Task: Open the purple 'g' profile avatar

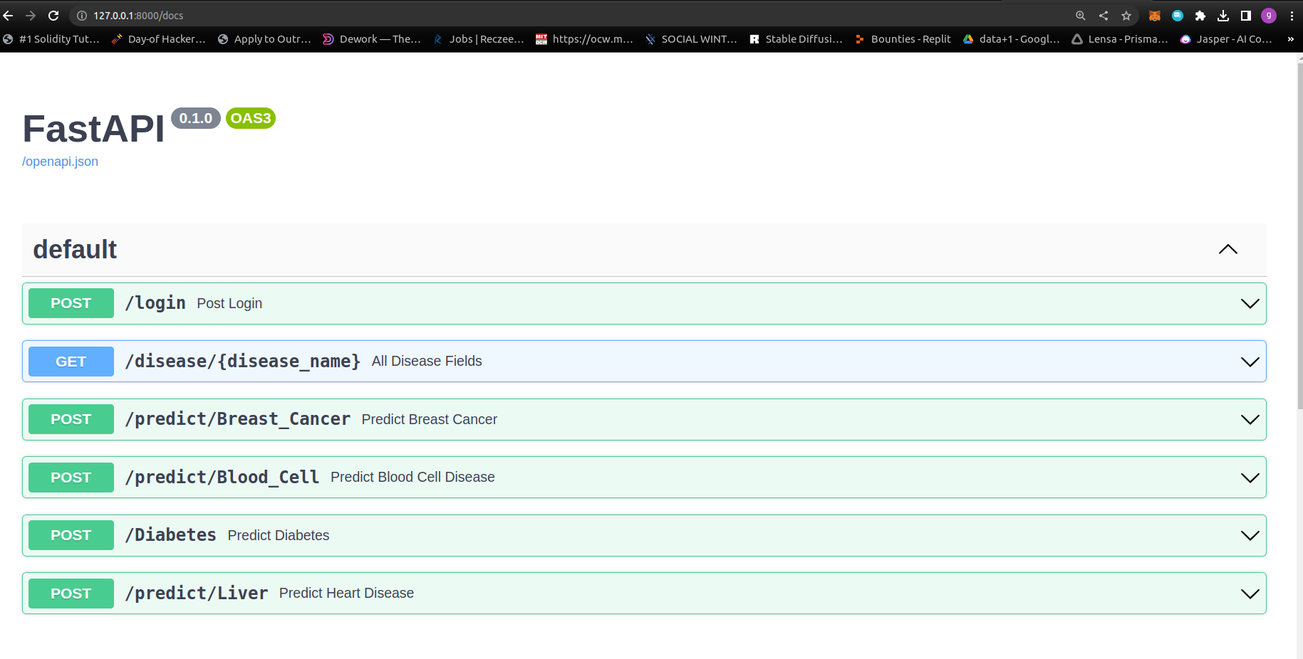Action: point(1269,16)
